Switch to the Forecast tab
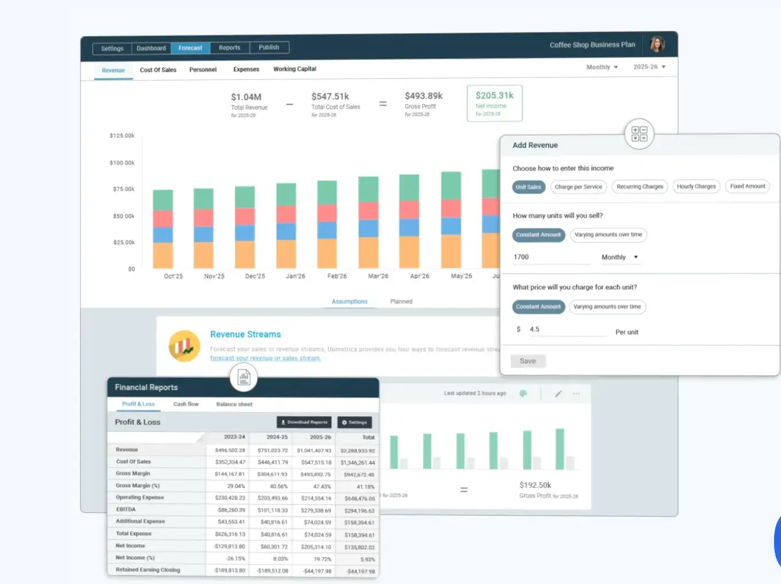This screenshot has height=584, width=781. point(190,48)
